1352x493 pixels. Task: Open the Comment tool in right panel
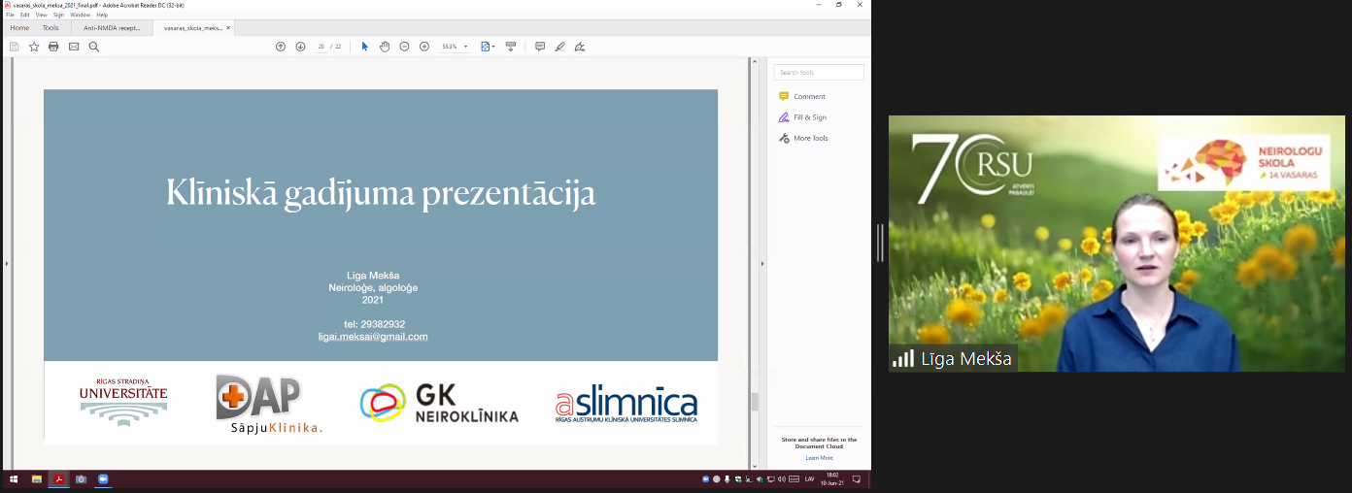pos(802,96)
